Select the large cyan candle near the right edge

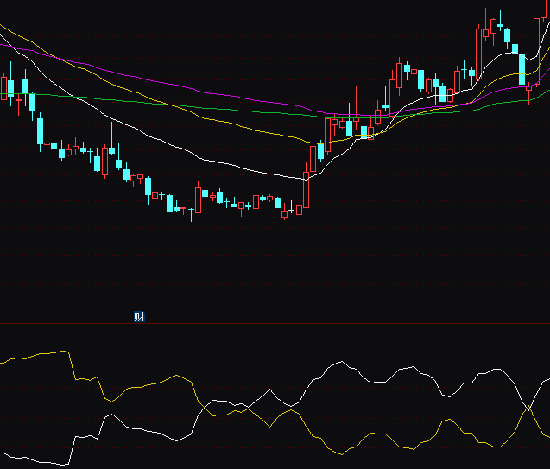click(522, 69)
